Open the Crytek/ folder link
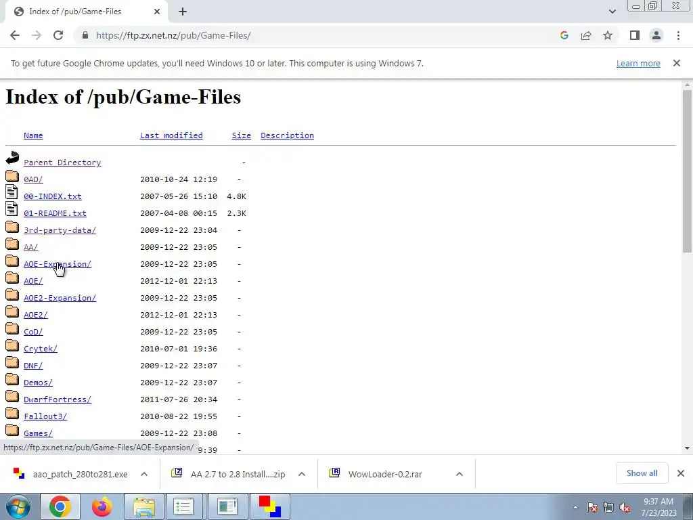This screenshot has width=693, height=520. point(41,349)
